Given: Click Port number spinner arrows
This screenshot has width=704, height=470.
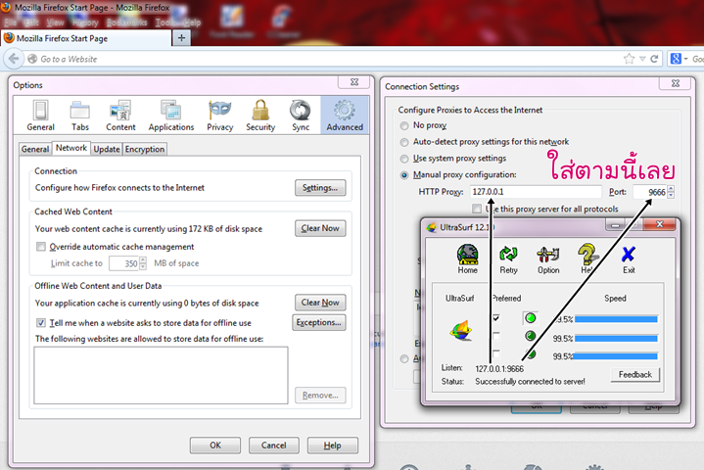Looking at the screenshot, I should (671, 192).
